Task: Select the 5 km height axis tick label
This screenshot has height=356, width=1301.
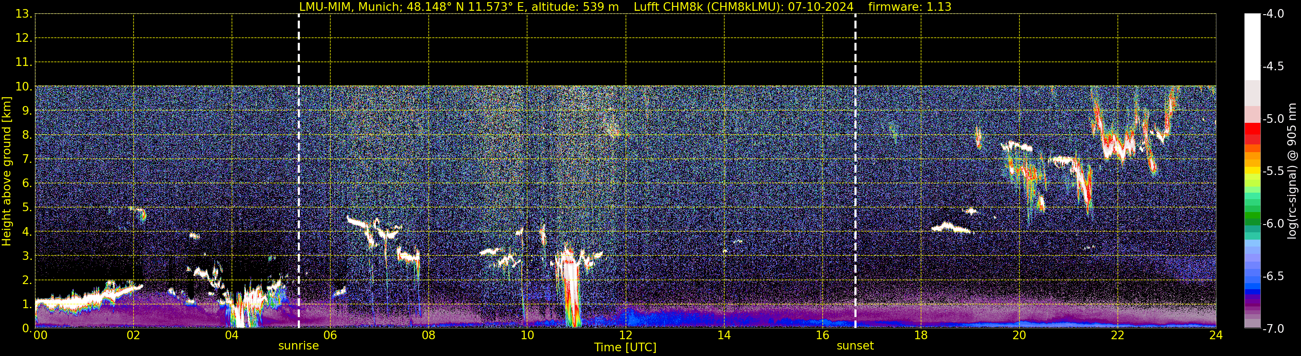Action: [x=27, y=208]
